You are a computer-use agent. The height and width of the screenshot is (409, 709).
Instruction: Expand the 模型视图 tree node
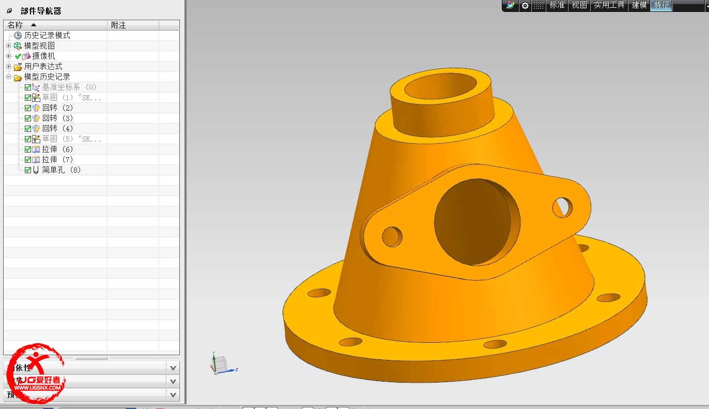(8, 46)
